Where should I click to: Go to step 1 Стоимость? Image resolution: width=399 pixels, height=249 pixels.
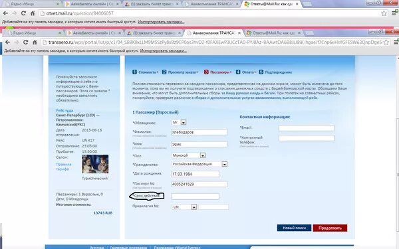[145, 72]
